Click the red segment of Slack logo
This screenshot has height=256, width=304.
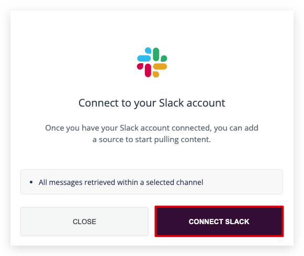point(144,70)
